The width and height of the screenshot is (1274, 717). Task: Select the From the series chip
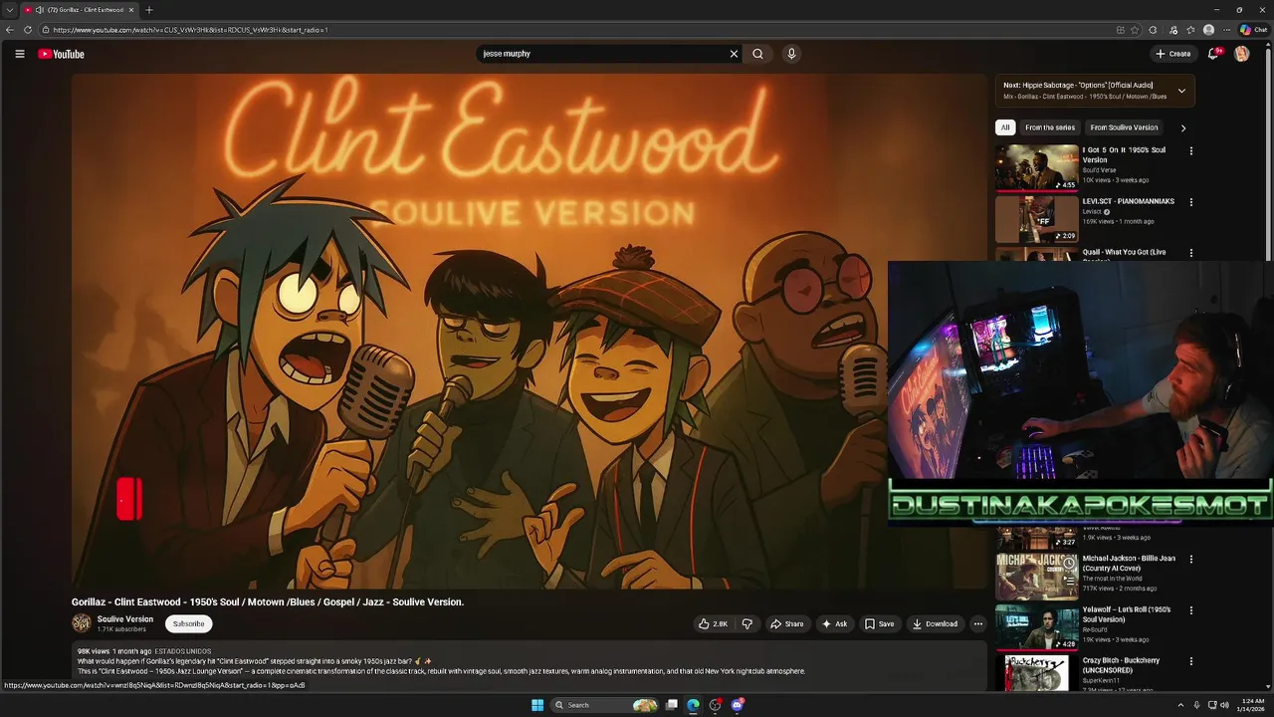pyautogui.click(x=1049, y=127)
